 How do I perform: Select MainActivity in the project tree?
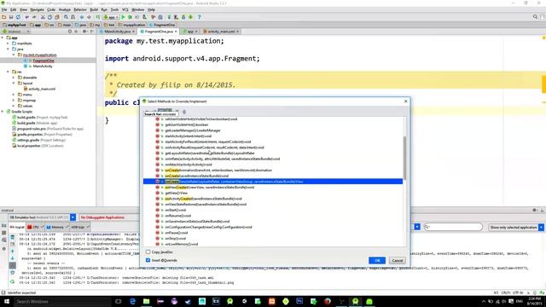(43, 67)
